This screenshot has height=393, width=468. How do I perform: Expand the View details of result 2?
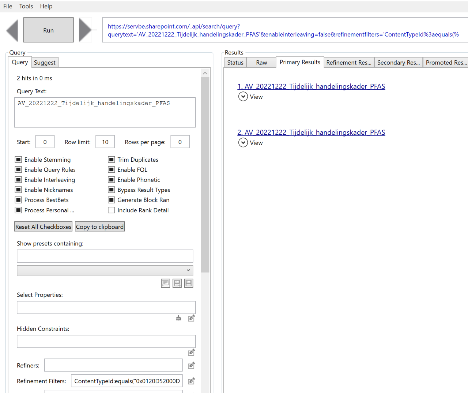click(x=243, y=143)
